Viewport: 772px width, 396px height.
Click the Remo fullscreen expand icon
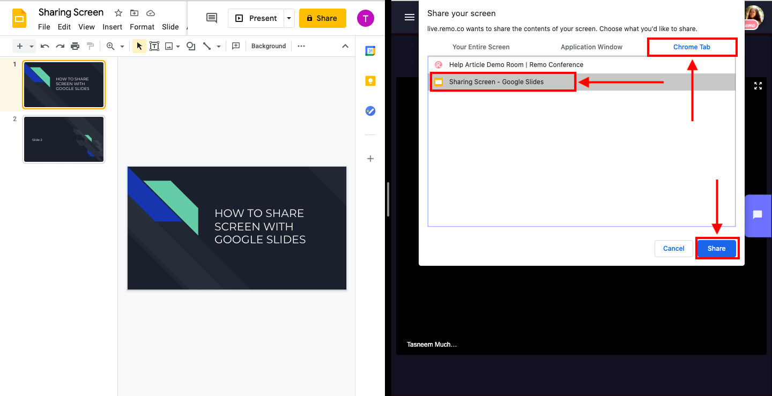pyautogui.click(x=758, y=86)
